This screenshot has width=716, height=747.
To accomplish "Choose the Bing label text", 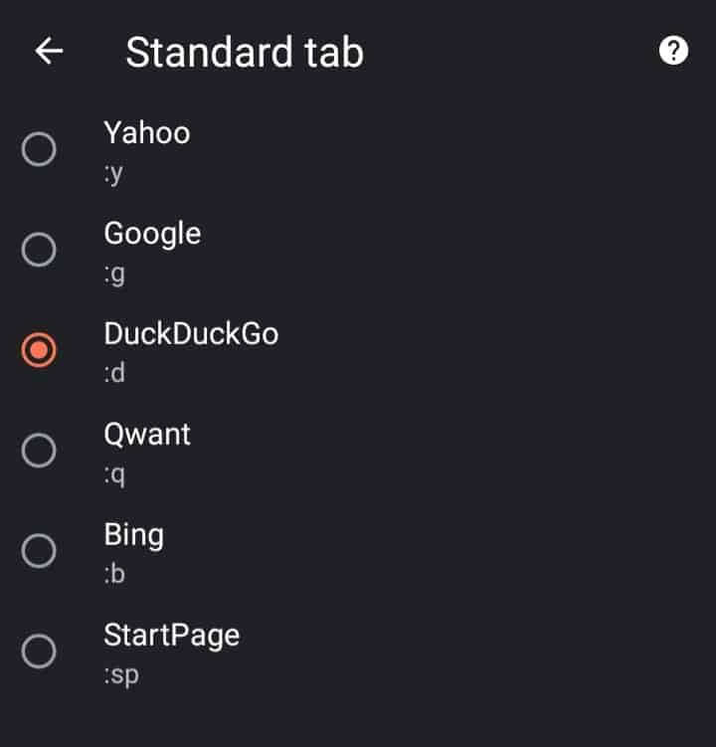I will [x=133, y=534].
